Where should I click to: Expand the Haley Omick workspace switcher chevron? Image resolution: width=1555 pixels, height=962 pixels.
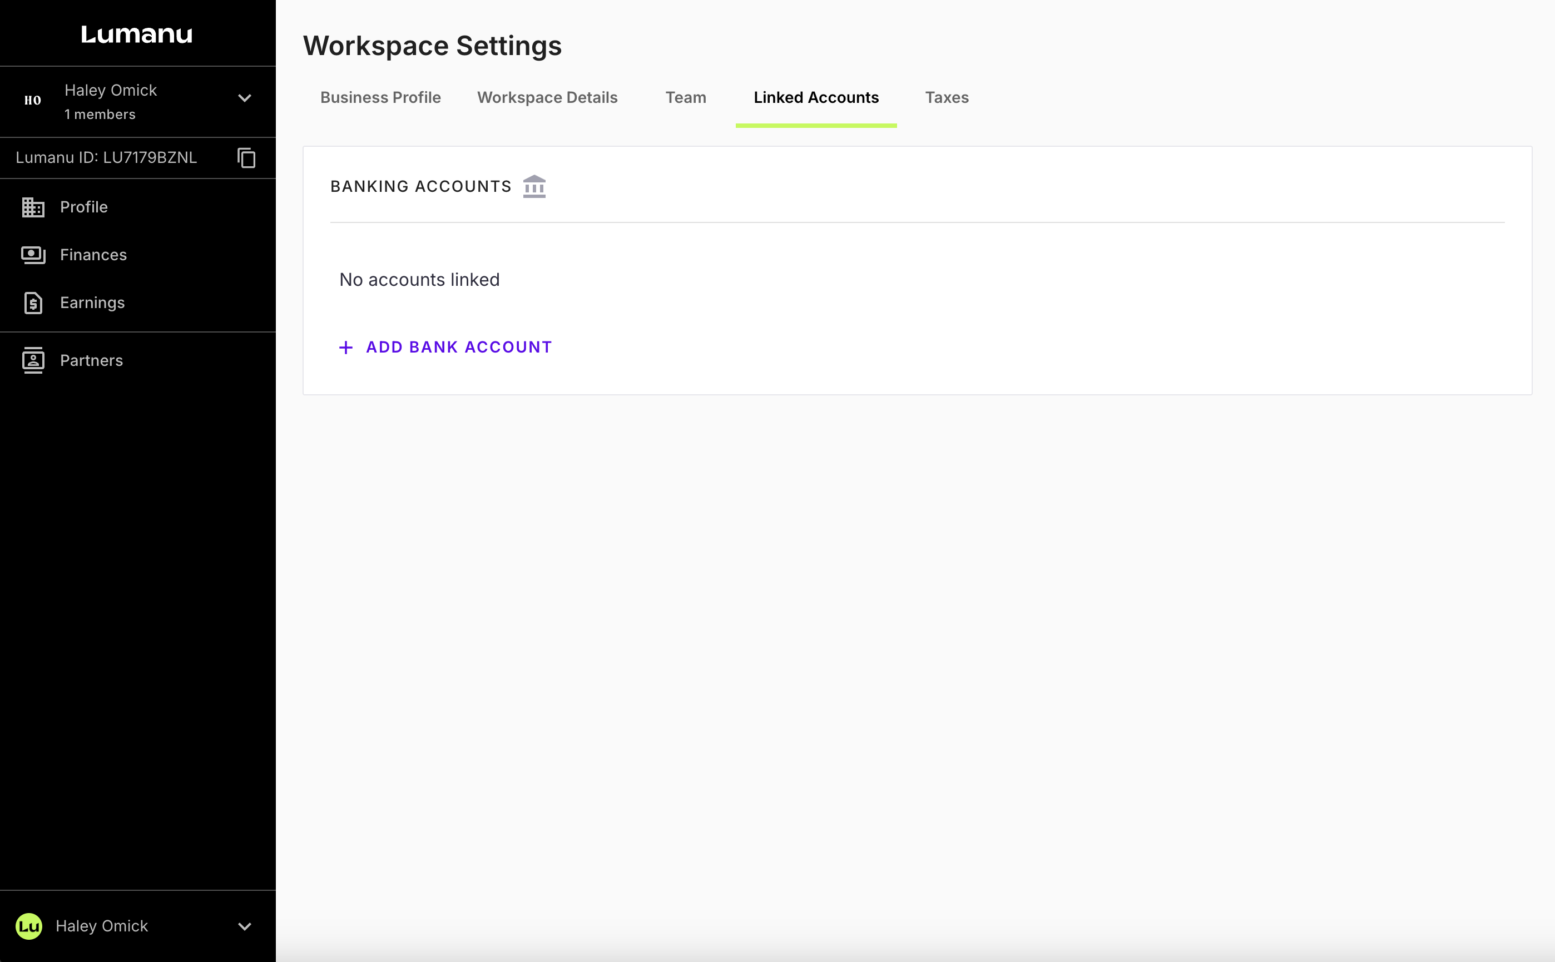[244, 98]
